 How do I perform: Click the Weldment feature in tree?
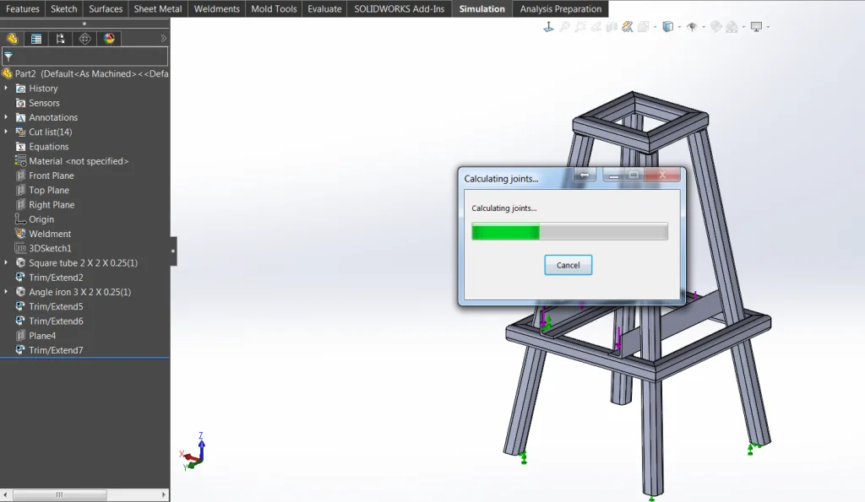click(x=50, y=234)
